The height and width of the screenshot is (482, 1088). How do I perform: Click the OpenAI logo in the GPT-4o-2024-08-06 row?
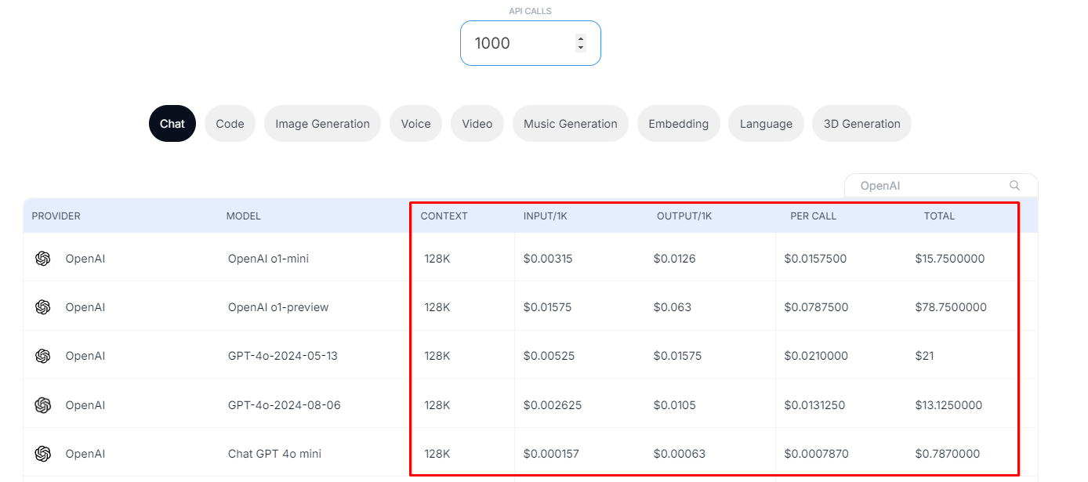point(43,405)
